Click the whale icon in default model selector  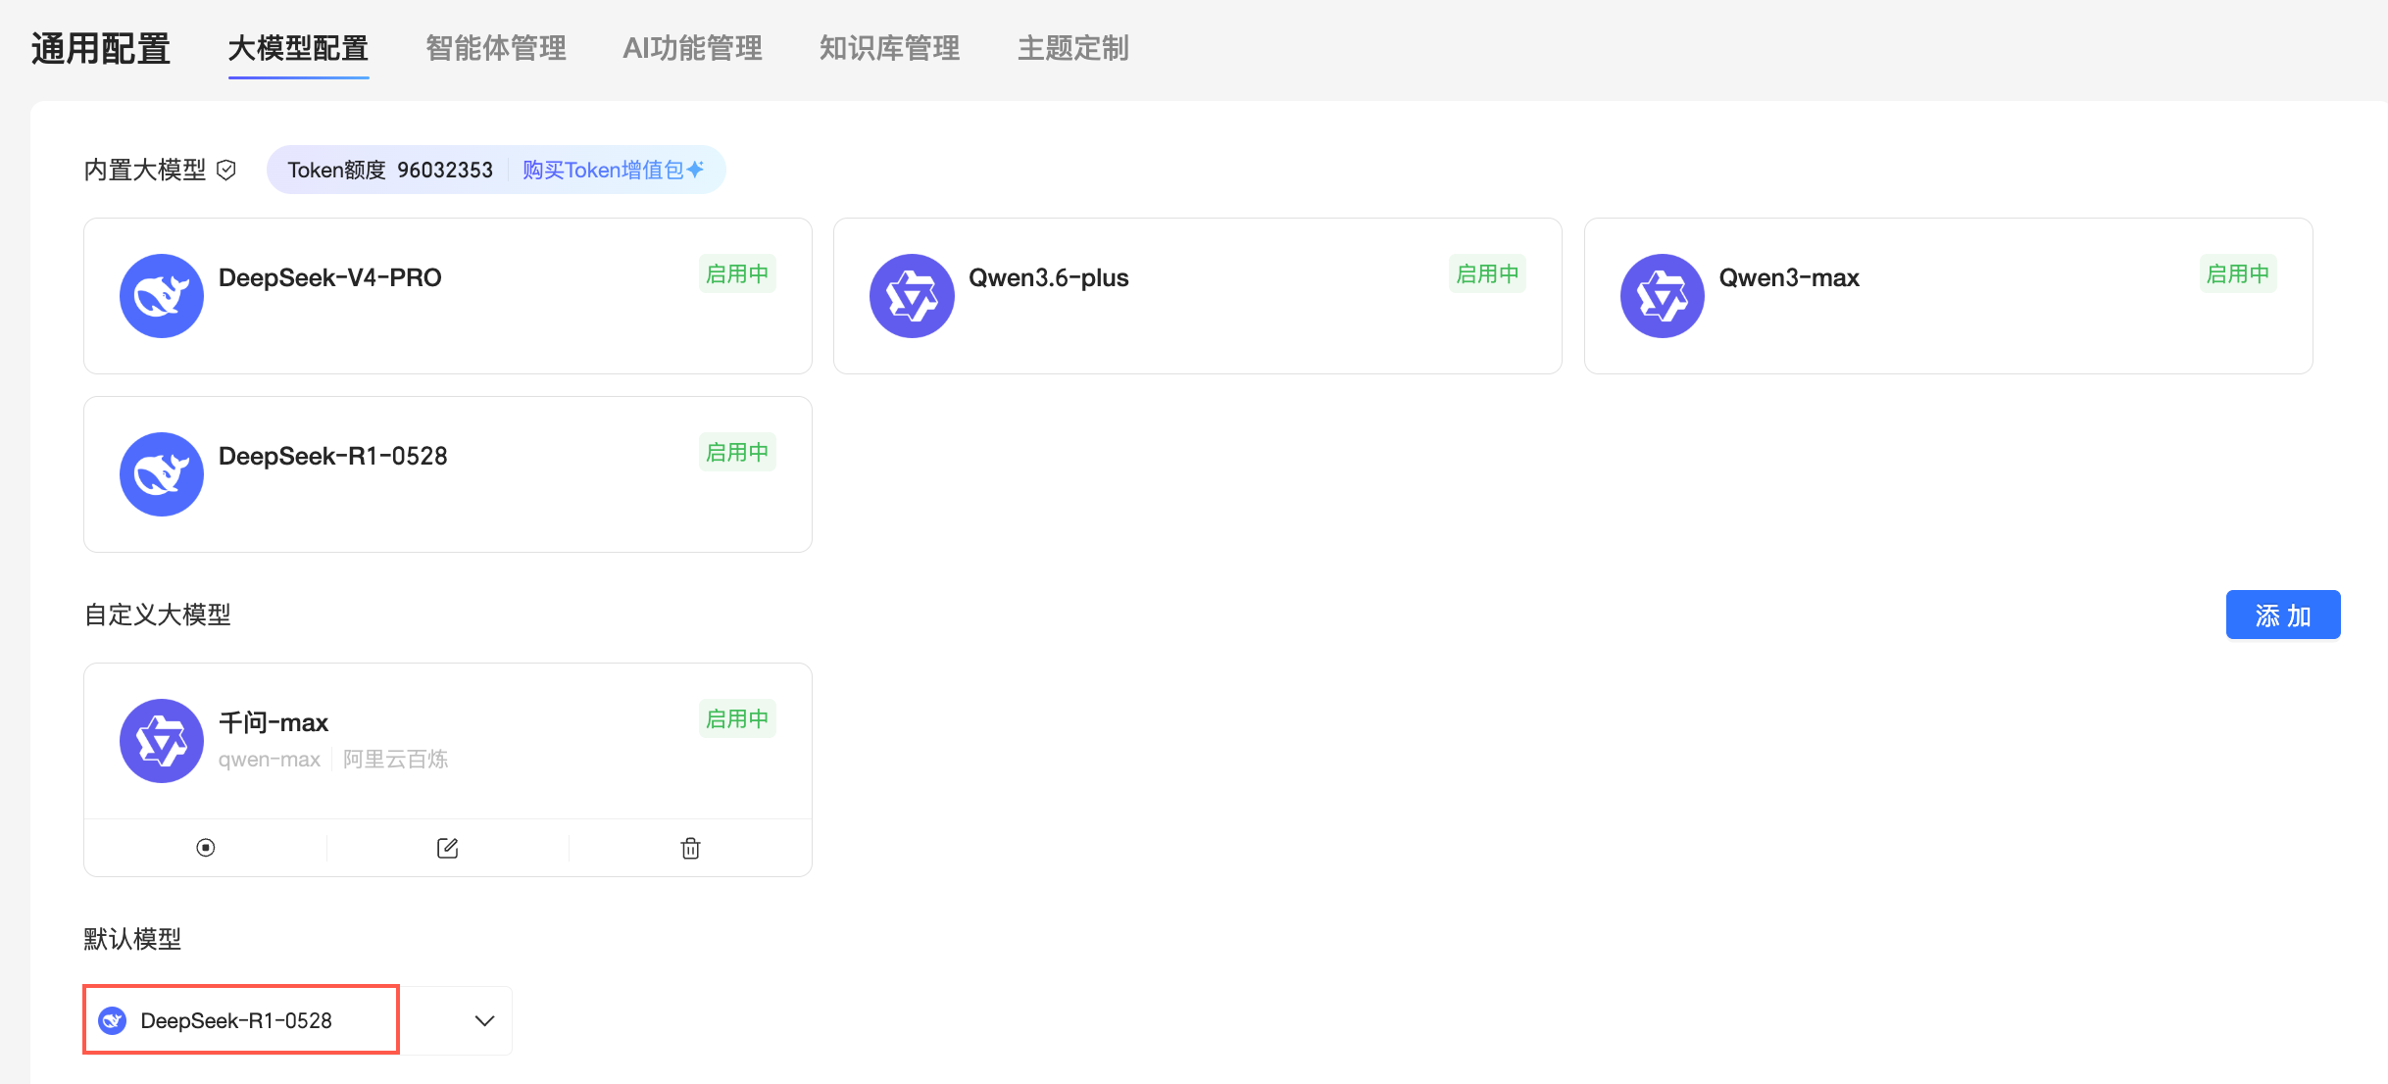tap(113, 1020)
